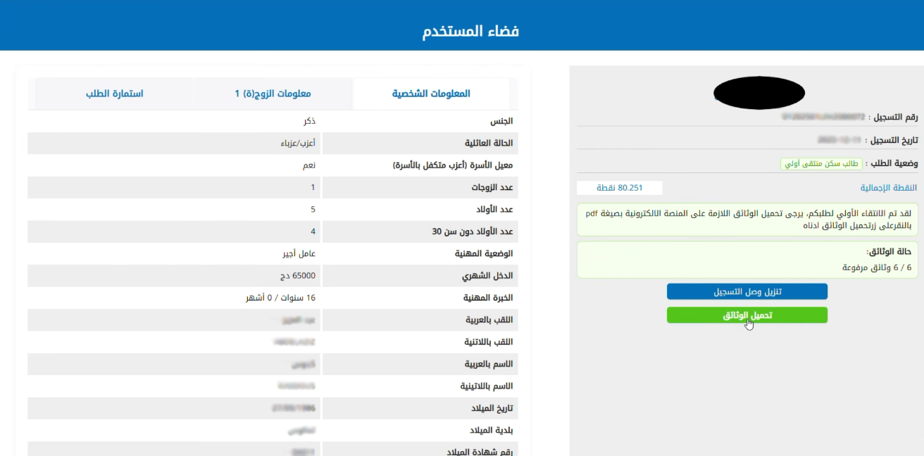Select the أعزب/عزباء value

click(x=298, y=144)
